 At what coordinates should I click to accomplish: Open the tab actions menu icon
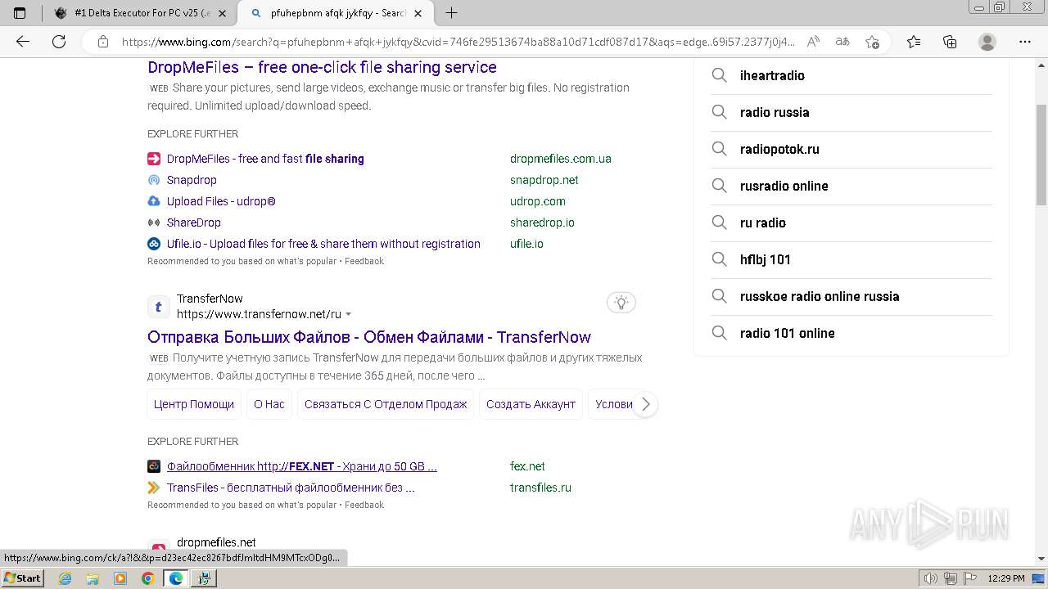(20, 13)
